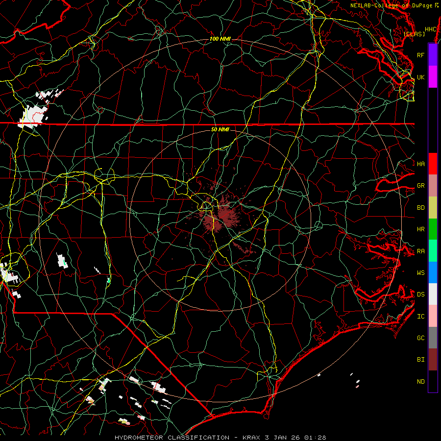441x441 pixels.
Task: Click the GR legend label
Action: click(x=421, y=186)
